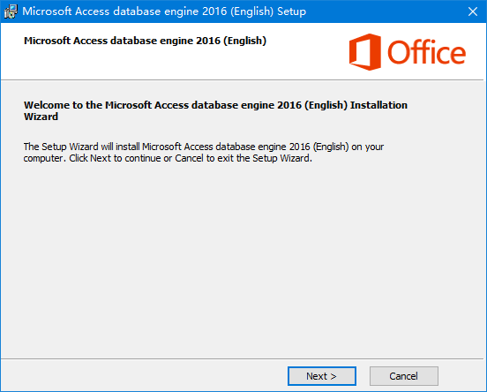Click the Next button to continue setup
The height and width of the screenshot is (392, 487).
[322, 376]
